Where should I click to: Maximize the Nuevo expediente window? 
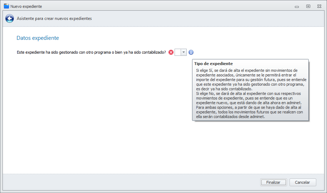click(x=308, y=6)
